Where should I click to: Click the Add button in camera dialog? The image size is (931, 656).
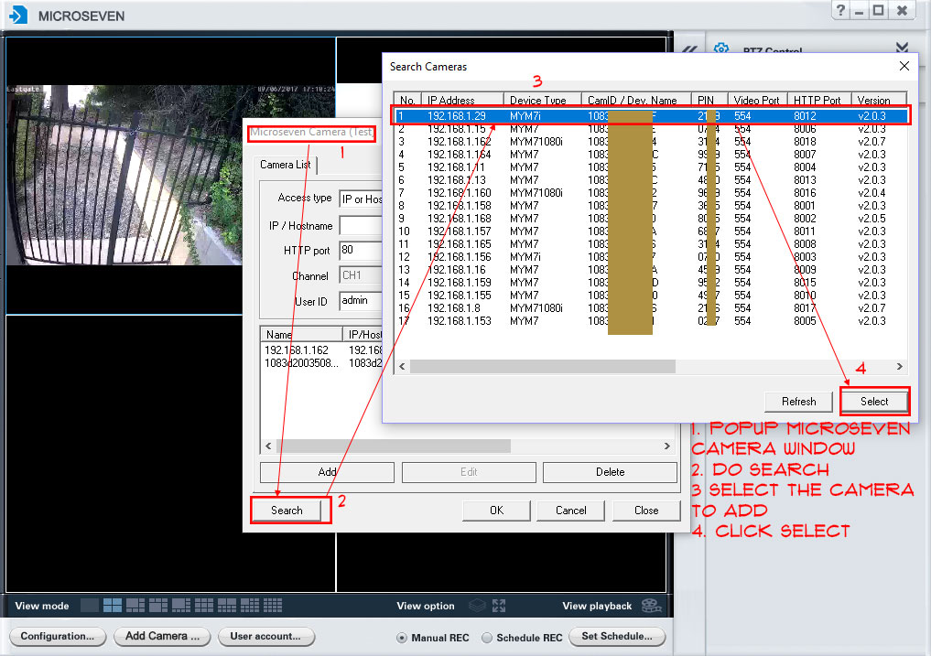[327, 472]
